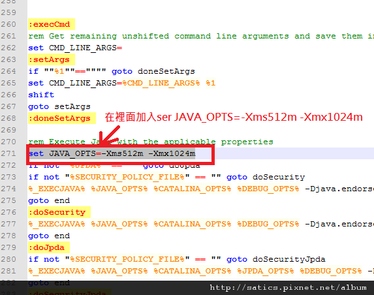Click '%CMD_LINE_ARGS% %1' on line 265
The height and width of the screenshot is (295, 374).
coord(169,83)
